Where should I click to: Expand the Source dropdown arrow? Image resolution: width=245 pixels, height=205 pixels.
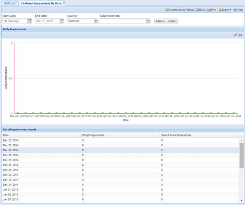[x=96, y=21]
